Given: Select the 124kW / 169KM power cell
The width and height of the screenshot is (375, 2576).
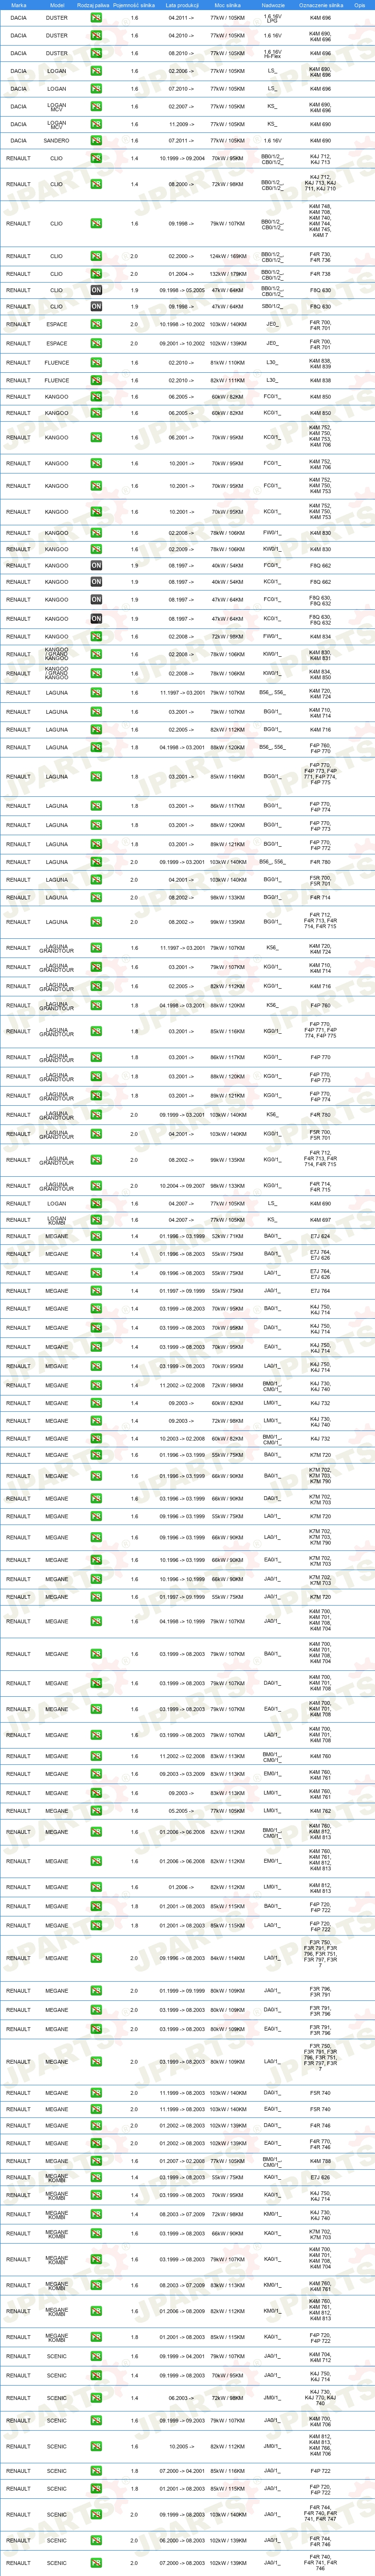Looking at the screenshot, I should click(227, 256).
